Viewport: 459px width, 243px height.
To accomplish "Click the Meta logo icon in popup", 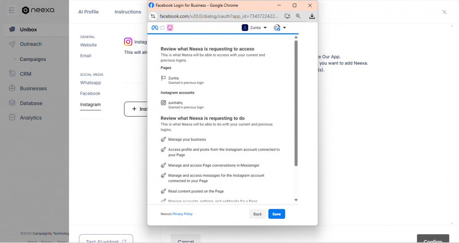I will tap(154, 28).
